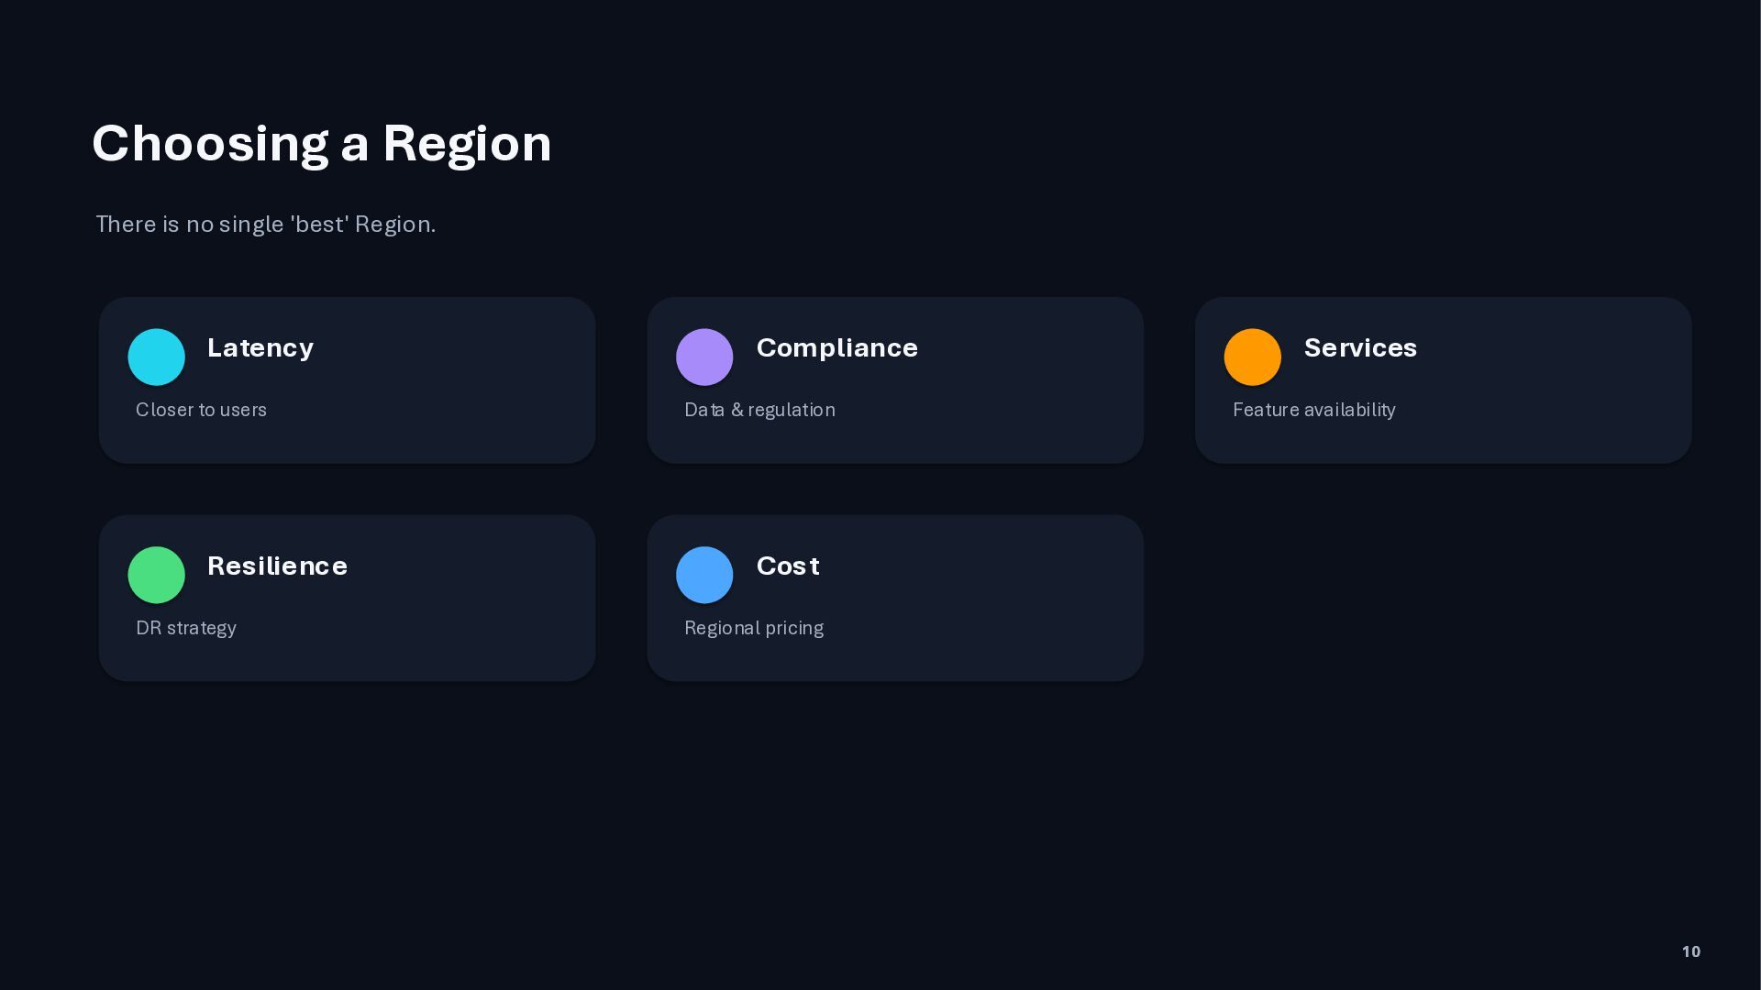The height and width of the screenshot is (990, 1761).
Task: Click the green Resilience circle icon
Action: click(156, 575)
